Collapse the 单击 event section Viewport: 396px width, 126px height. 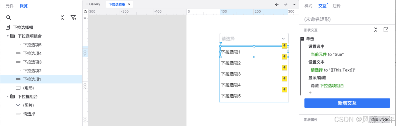coord(302,39)
